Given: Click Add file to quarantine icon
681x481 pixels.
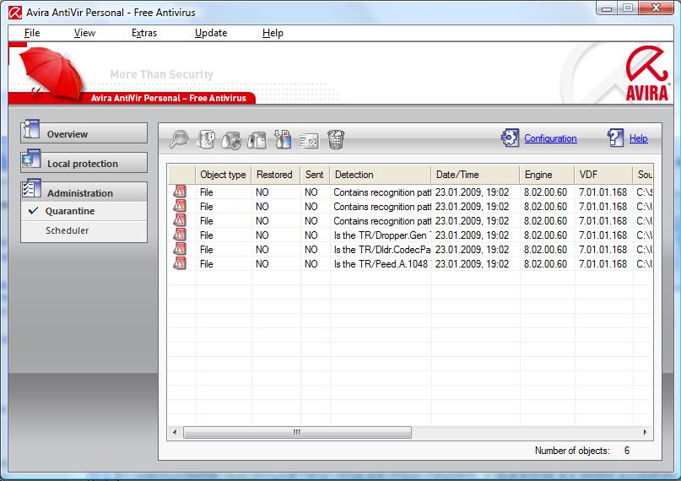Looking at the screenshot, I should click(x=283, y=139).
